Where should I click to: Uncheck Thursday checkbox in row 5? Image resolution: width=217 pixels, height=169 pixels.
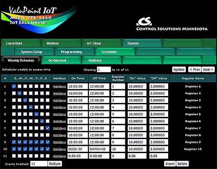tap(36, 114)
